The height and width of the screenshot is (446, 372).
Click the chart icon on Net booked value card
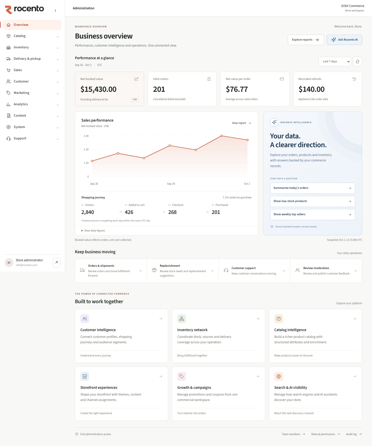[136, 79]
